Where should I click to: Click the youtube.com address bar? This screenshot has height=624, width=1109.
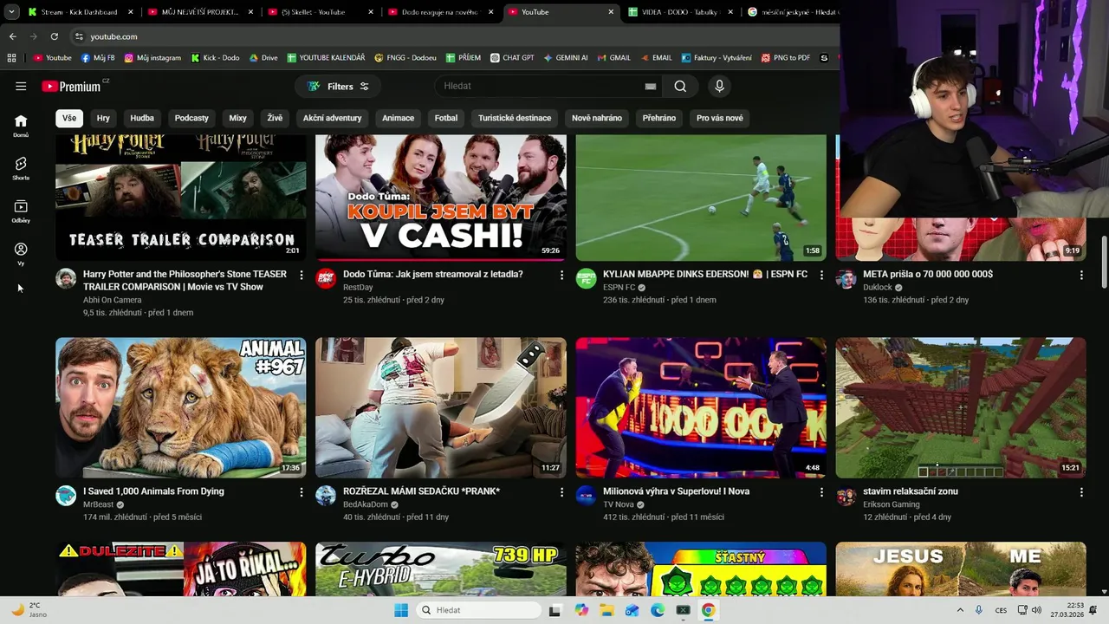click(451, 36)
